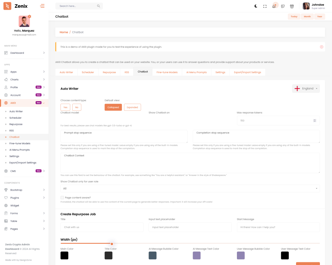Screen dimensions: 332x265
Task: Open the user role dropdown showing All
Action: (x=190, y=188)
